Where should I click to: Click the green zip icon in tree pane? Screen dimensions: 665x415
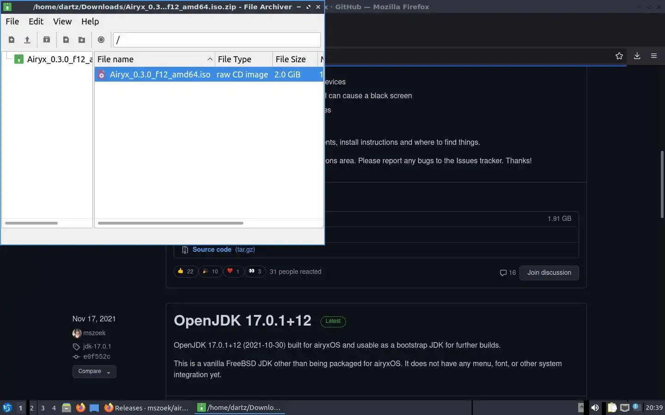[x=18, y=59]
